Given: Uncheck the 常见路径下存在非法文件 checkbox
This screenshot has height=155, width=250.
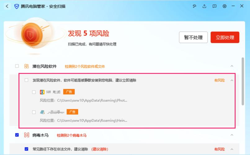Looking at the screenshot, I should (x=26, y=149).
